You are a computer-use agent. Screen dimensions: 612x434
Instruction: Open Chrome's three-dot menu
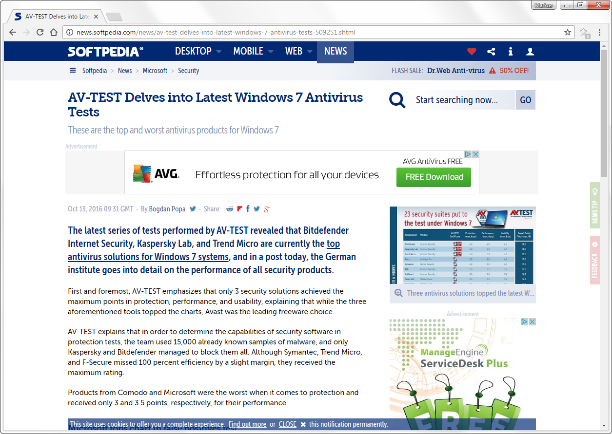pyautogui.click(x=599, y=32)
